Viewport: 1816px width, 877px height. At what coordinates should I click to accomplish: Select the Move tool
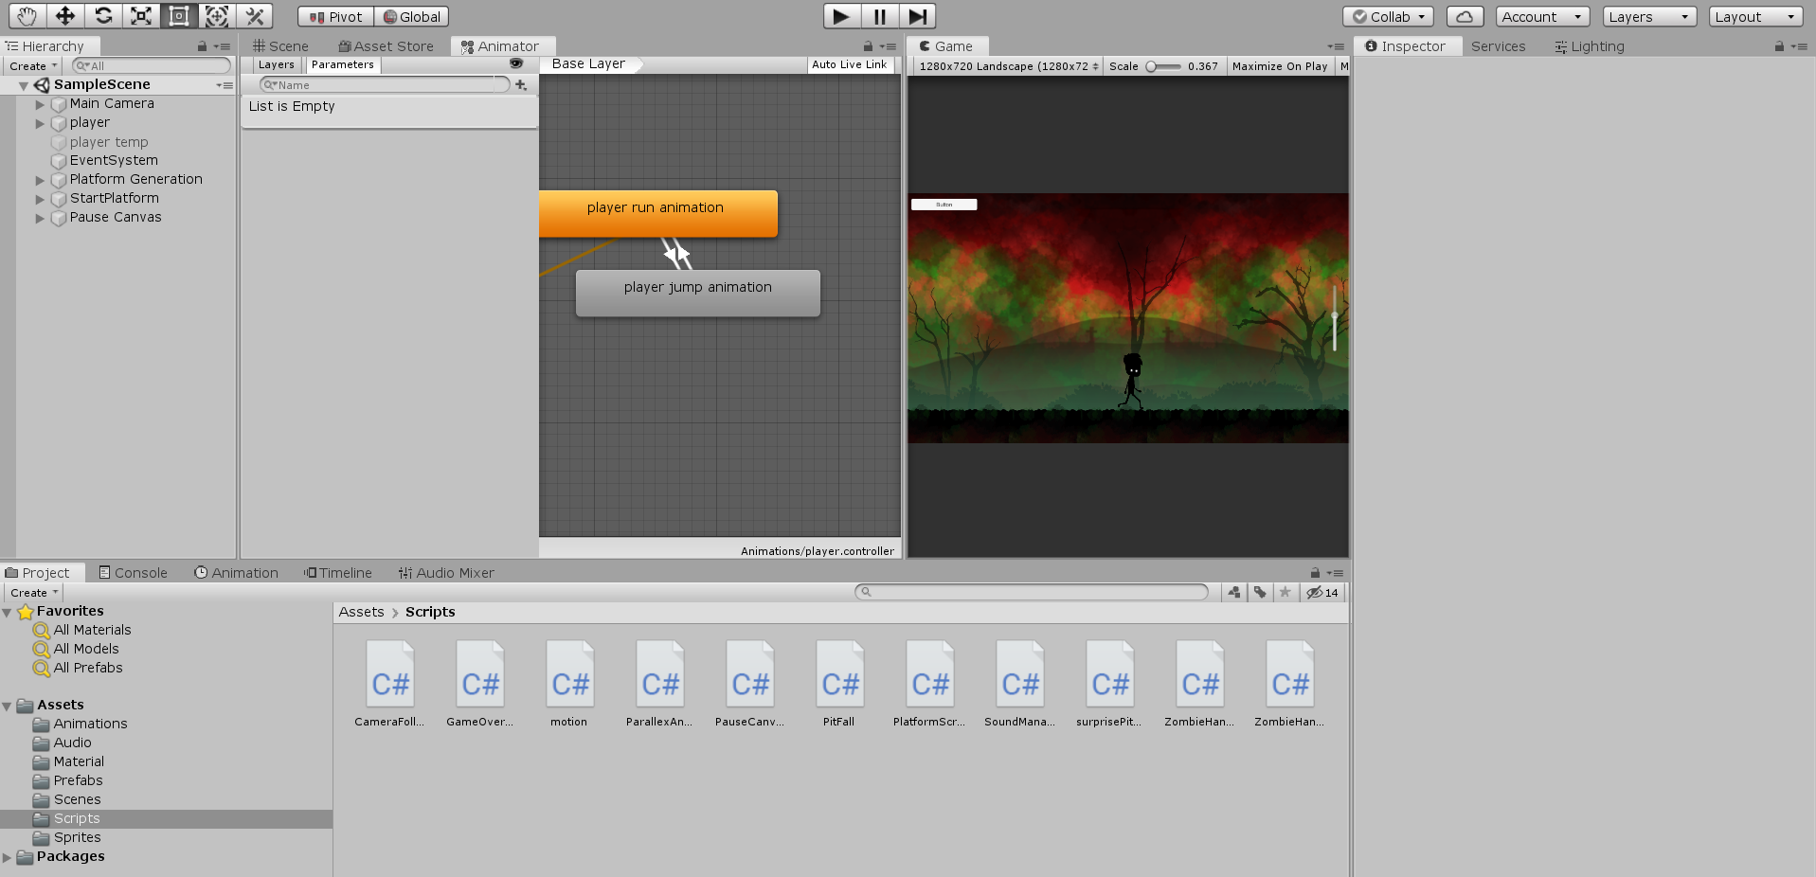(x=64, y=16)
